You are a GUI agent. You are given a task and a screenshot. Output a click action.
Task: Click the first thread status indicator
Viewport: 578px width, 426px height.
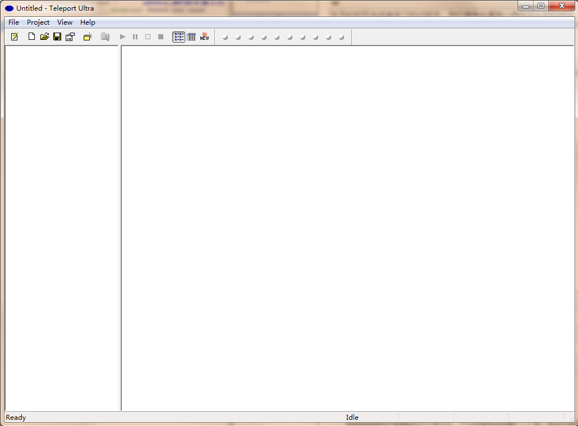[x=225, y=38]
